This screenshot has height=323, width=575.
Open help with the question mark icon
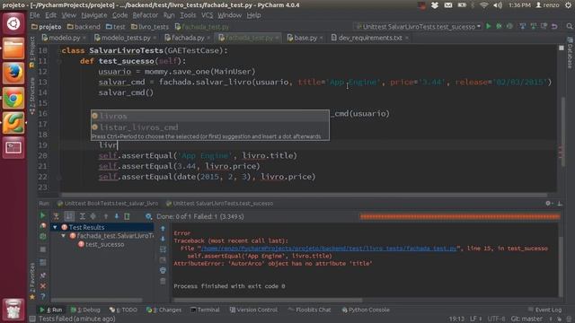[x=43, y=296]
